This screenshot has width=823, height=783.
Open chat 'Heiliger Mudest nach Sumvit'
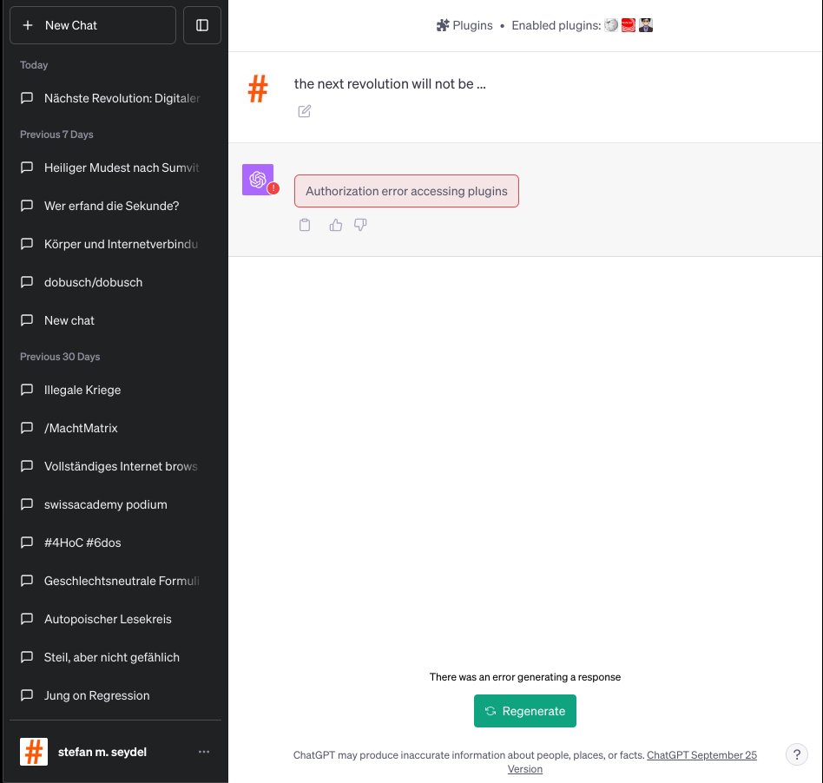pos(115,168)
